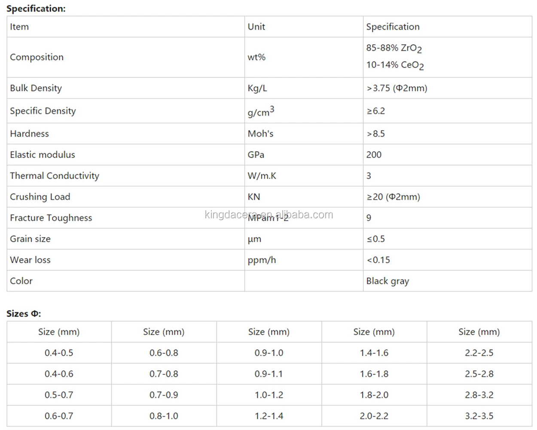Click the kingdacera.en.alibaba.com watermark text
The height and width of the screenshot is (430, 537).
(269, 215)
